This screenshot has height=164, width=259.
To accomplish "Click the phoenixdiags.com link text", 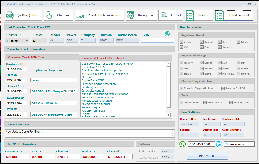I will (49, 70).
